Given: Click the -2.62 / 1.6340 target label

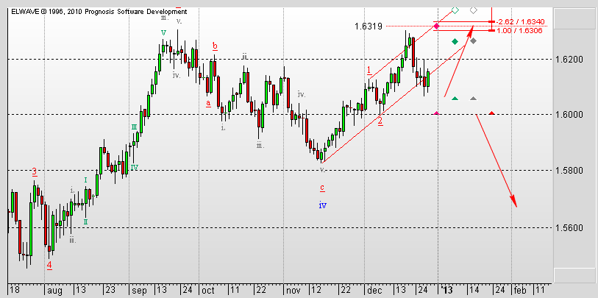Looking at the screenshot, I should click(521, 21).
